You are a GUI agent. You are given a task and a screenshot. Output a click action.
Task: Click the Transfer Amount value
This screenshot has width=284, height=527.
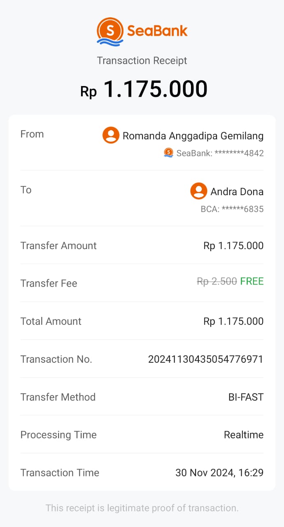coord(233,246)
